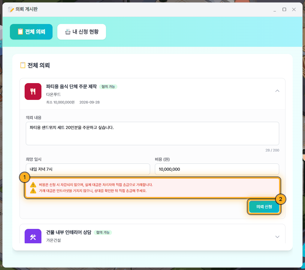305x270 pixels.
Task: Click the 최소 10,000,000원 price text
Action: (x=60, y=102)
